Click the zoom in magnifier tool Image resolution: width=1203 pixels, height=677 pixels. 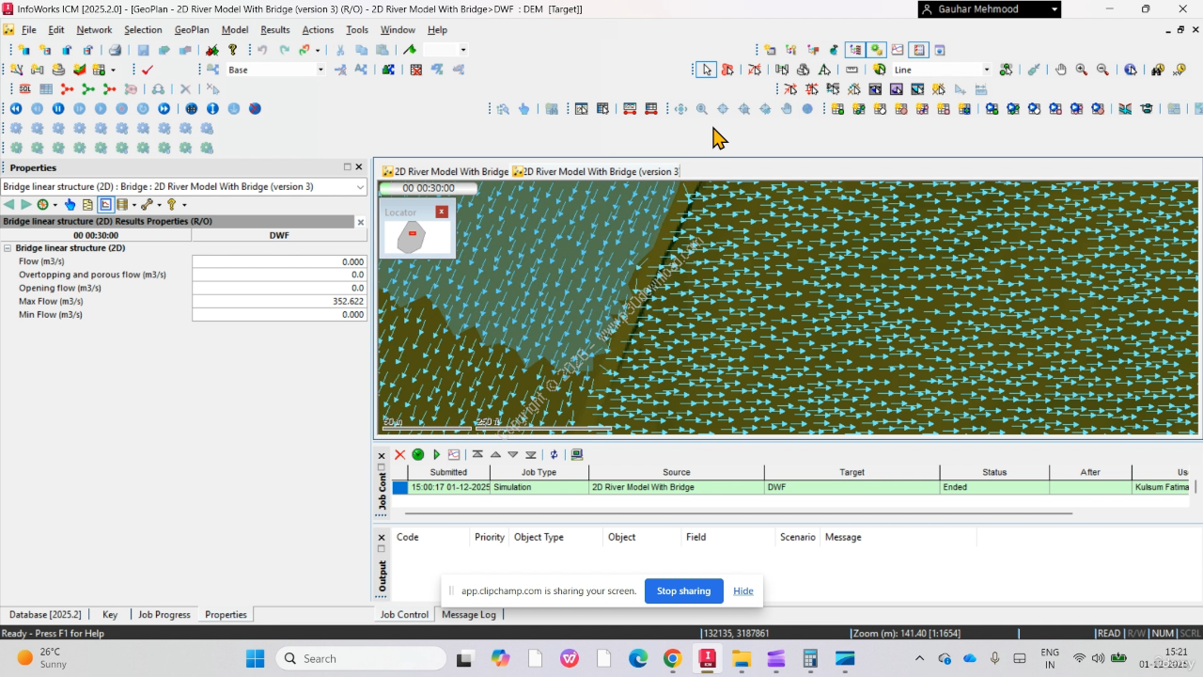click(x=1082, y=70)
